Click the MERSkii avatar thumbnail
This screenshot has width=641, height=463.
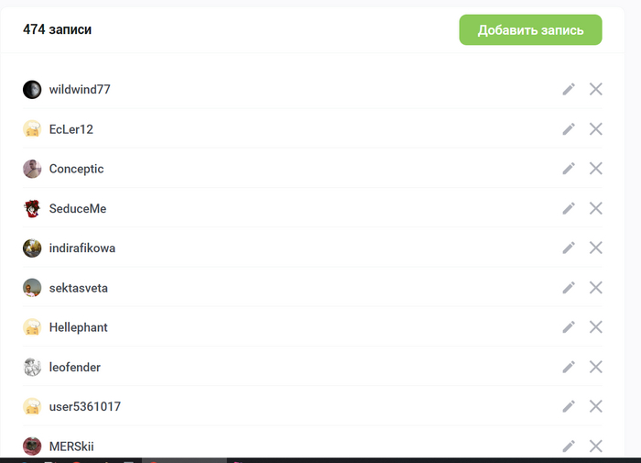[32, 446]
